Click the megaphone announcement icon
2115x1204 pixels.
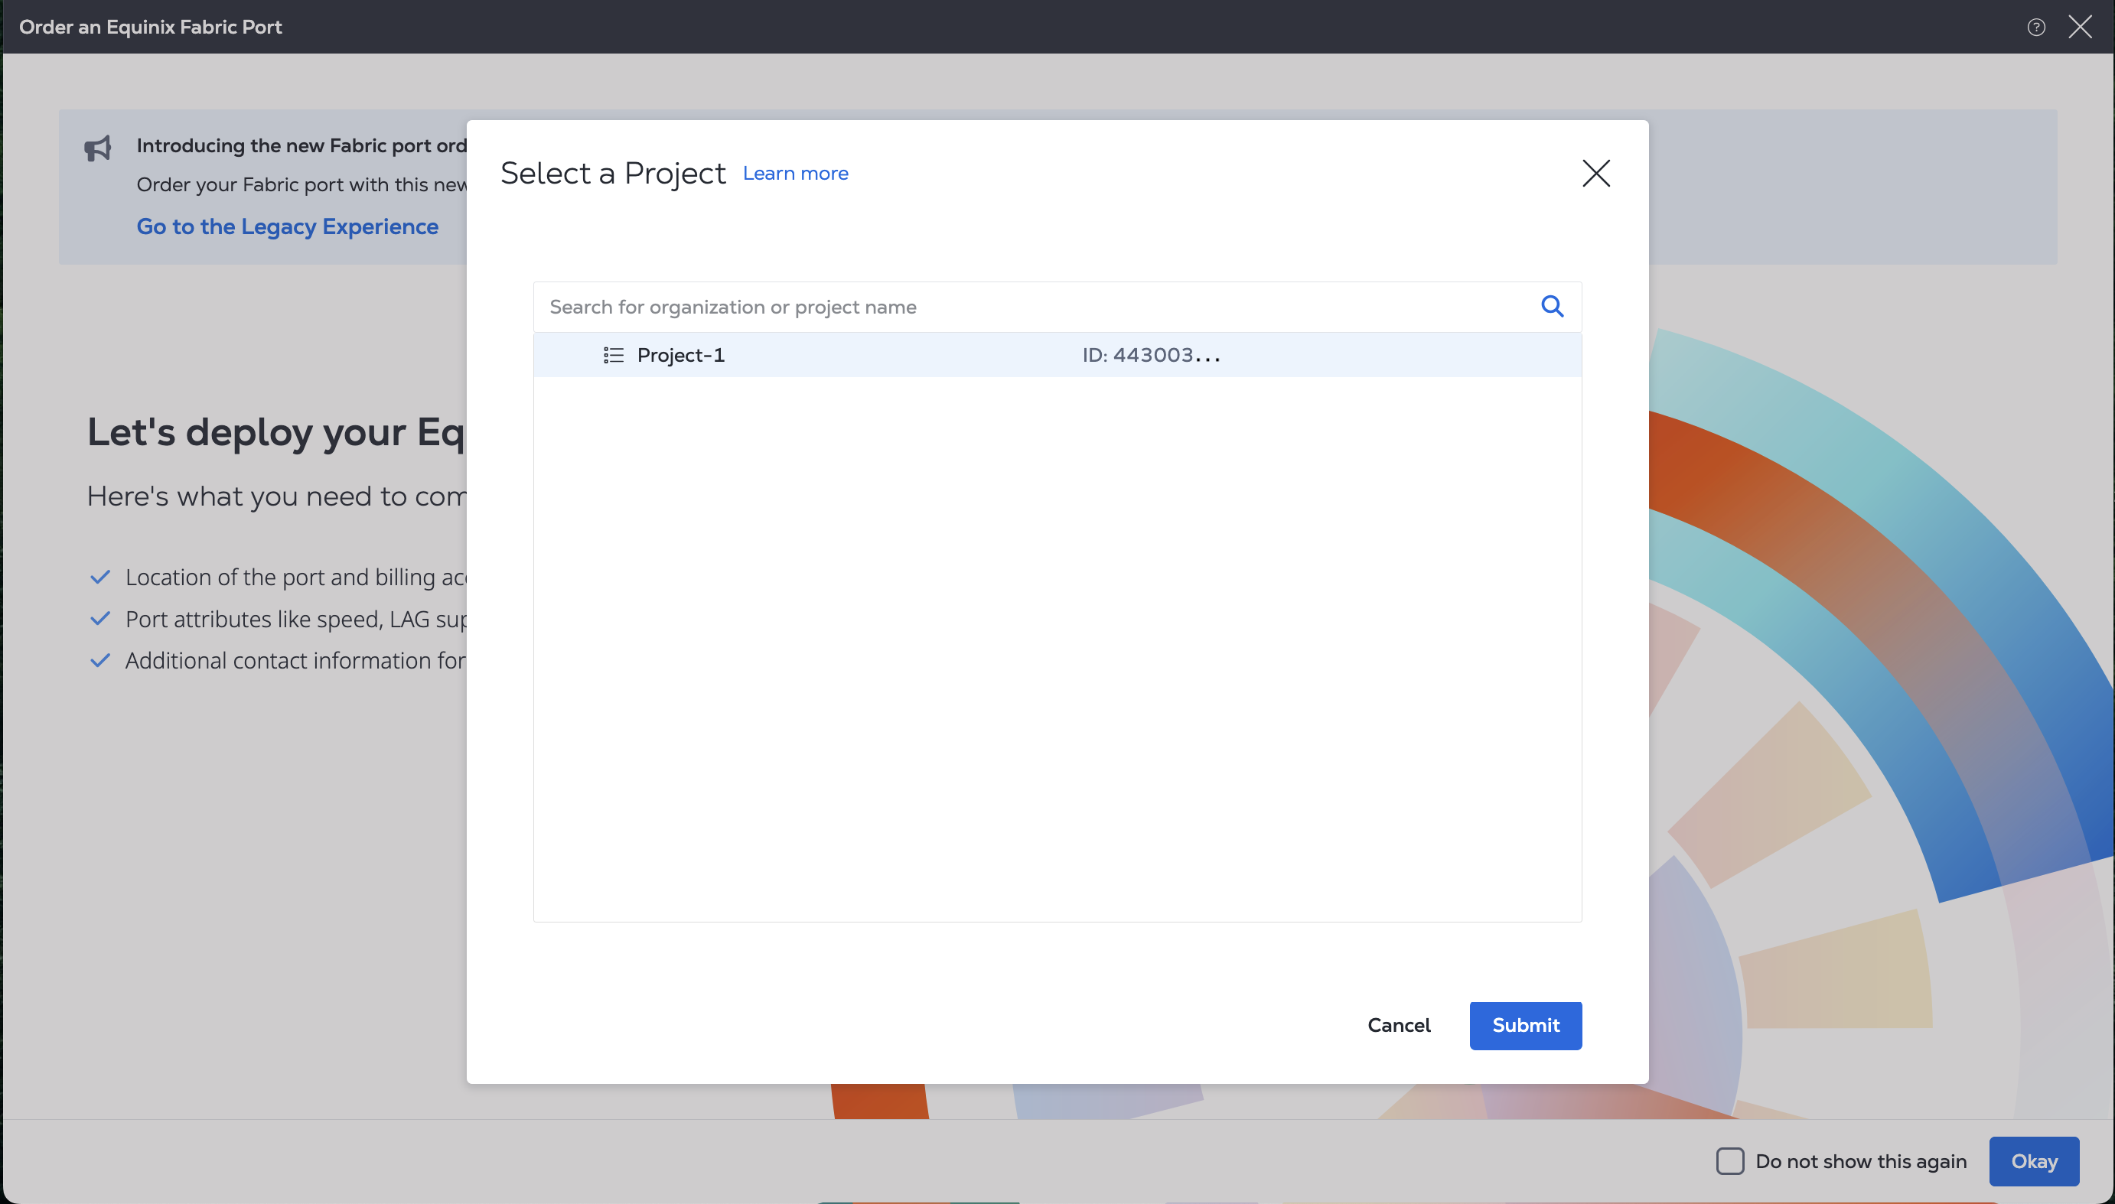[98, 148]
